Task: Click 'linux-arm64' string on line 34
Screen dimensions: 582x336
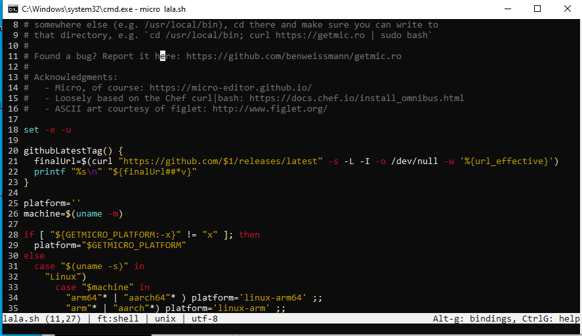Action: (x=273, y=298)
